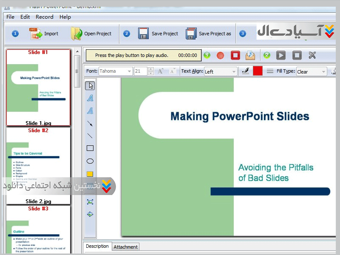Open the Record menu

pyautogui.click(x=44, y=17)
